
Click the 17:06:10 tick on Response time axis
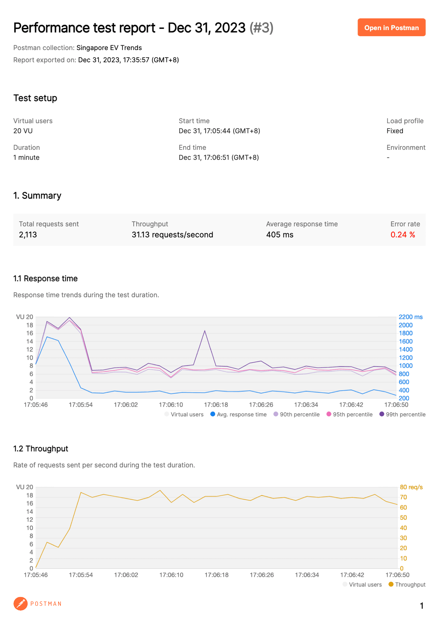pyautogui.click(x=171, y=405)
